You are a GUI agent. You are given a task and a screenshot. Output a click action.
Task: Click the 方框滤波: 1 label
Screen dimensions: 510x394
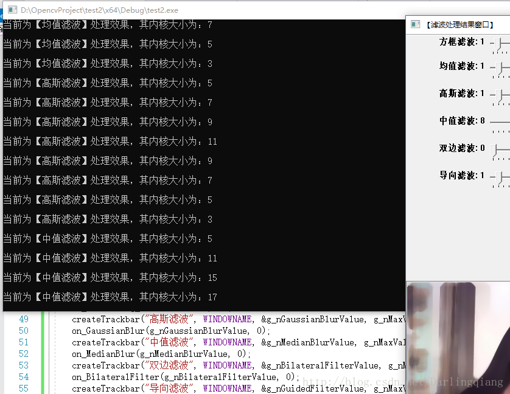(462, 42)
